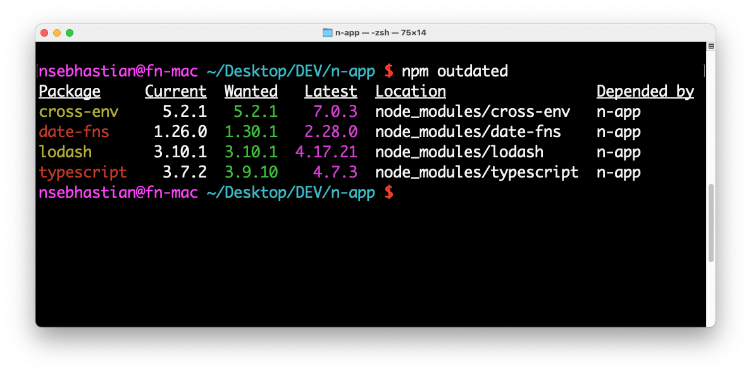This screenshot has height=374, width=751.
Task: Click lodash latest version 4.17.21
Action: tap(326, 152)
